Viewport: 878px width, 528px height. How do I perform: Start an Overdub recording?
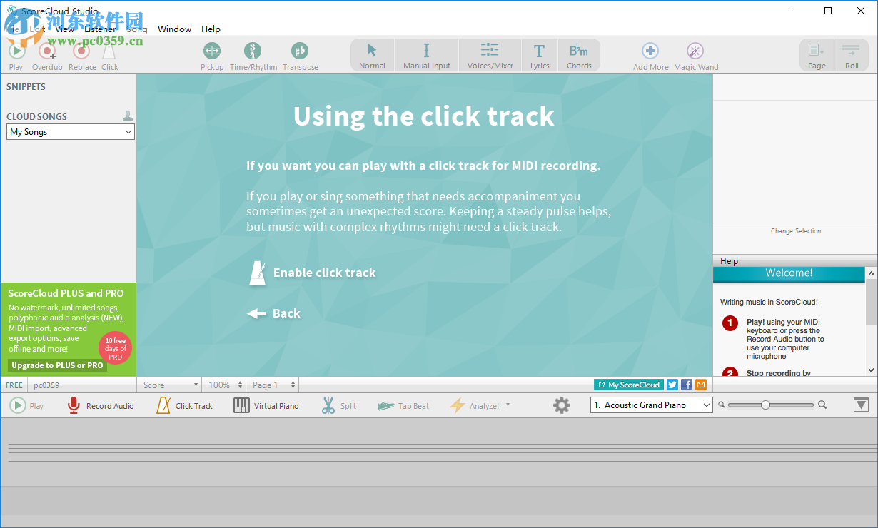pyautogui.click(x=47, y=56)
